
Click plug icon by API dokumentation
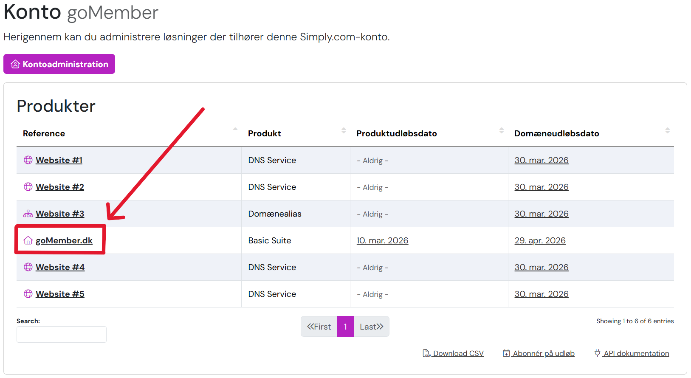[x=598, y=353]
